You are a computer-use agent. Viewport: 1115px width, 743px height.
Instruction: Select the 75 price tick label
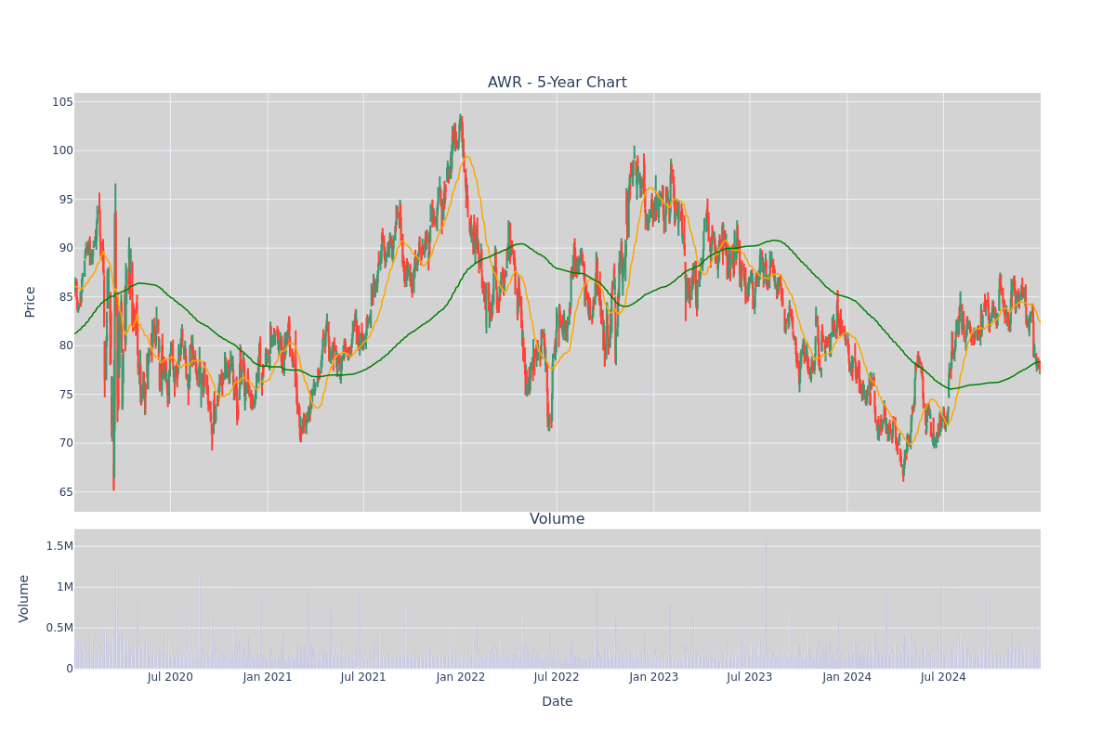tap(66, 395)
